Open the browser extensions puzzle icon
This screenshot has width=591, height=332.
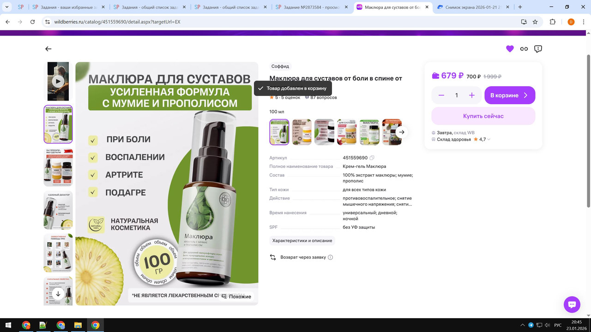[x=553, y=22]
